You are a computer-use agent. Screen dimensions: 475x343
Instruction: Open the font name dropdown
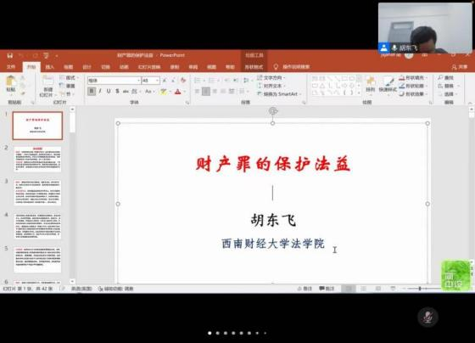click(139, 81)
